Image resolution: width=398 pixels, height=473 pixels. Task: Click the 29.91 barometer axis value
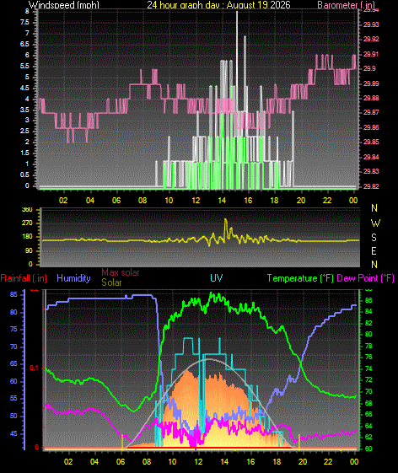point(371,54)
